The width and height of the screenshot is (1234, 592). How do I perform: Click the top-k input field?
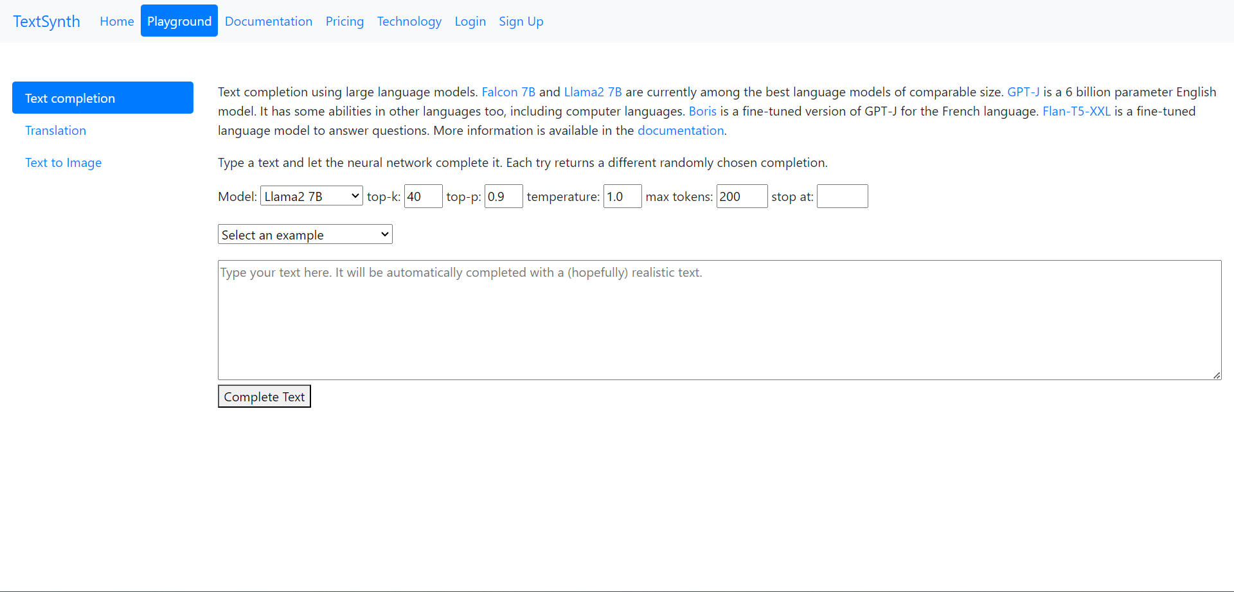(x=423, y=196)
